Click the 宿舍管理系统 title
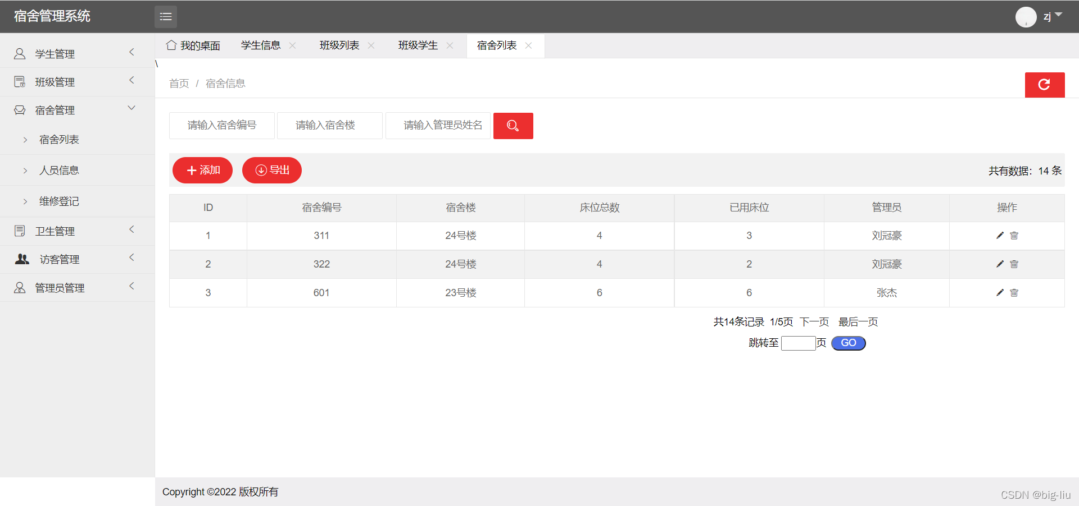The height and width of the screenshot is (506, 1079). tap(52, 16)
